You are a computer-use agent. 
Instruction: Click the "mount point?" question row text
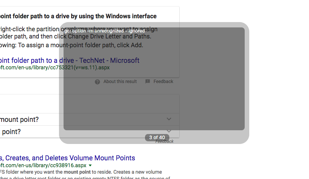pyautogui.click(x=19, y=120)
